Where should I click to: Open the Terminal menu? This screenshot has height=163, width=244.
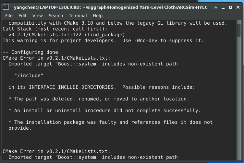pos(78,16)
